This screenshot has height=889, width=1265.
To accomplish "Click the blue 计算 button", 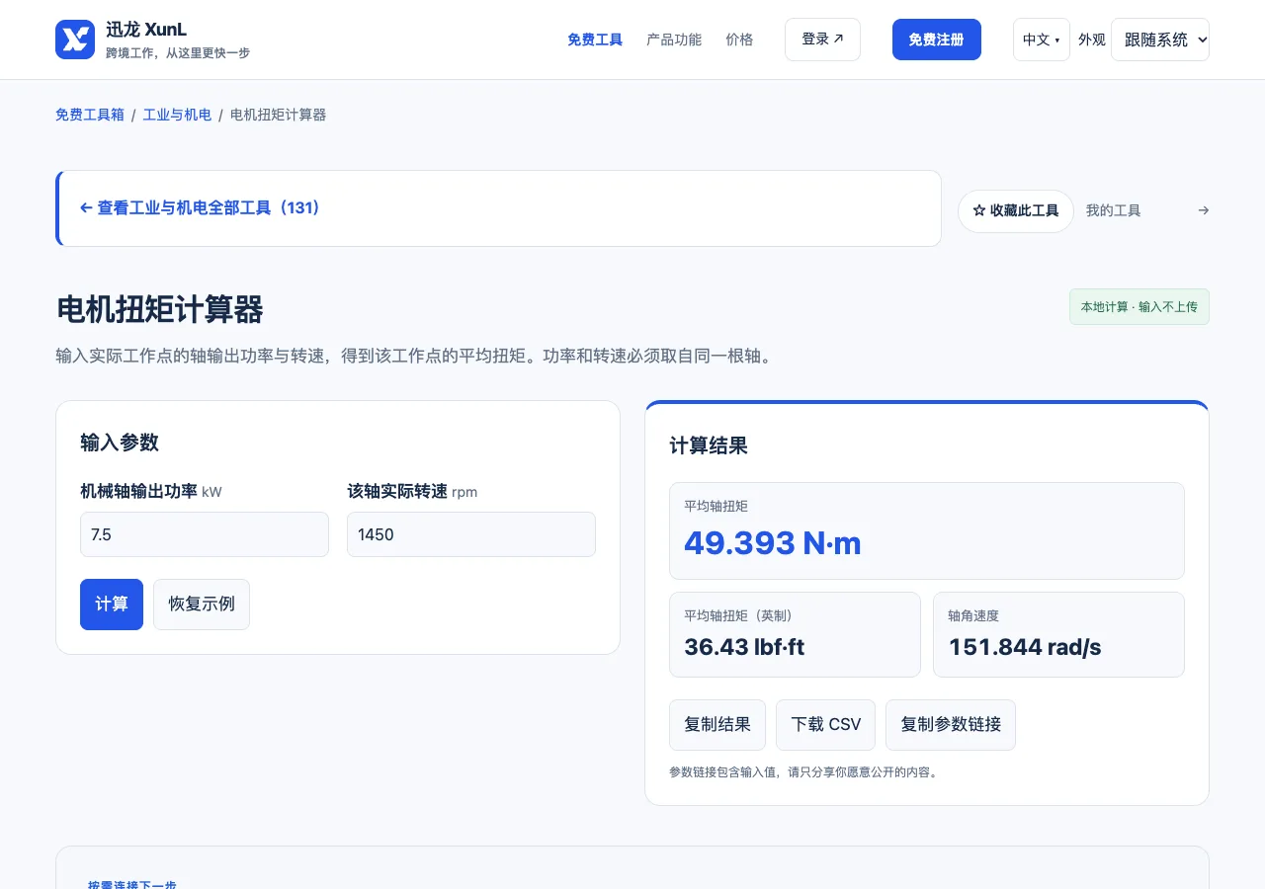I will [x=112, y=605].
